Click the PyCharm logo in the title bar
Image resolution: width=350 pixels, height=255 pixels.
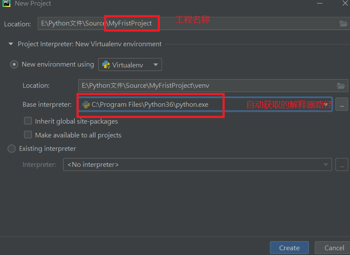[x=6, y=3]
